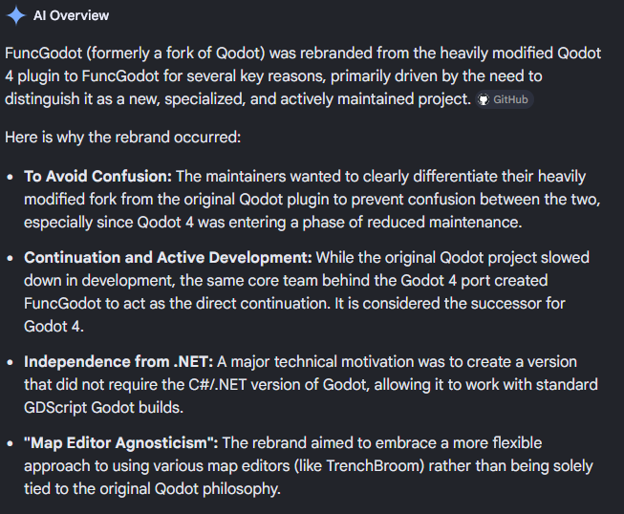Screen dimensions: 624x514
Task: Click "Here is why the rebrand occurred:"
Action: (123, 137)
